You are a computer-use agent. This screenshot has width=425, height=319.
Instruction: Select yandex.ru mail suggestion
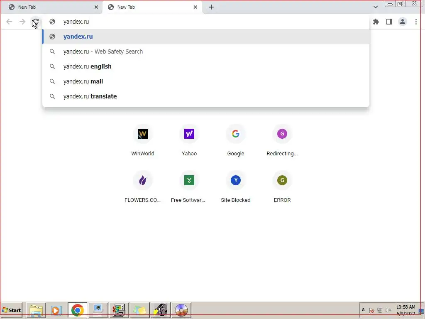coord(206,81)
